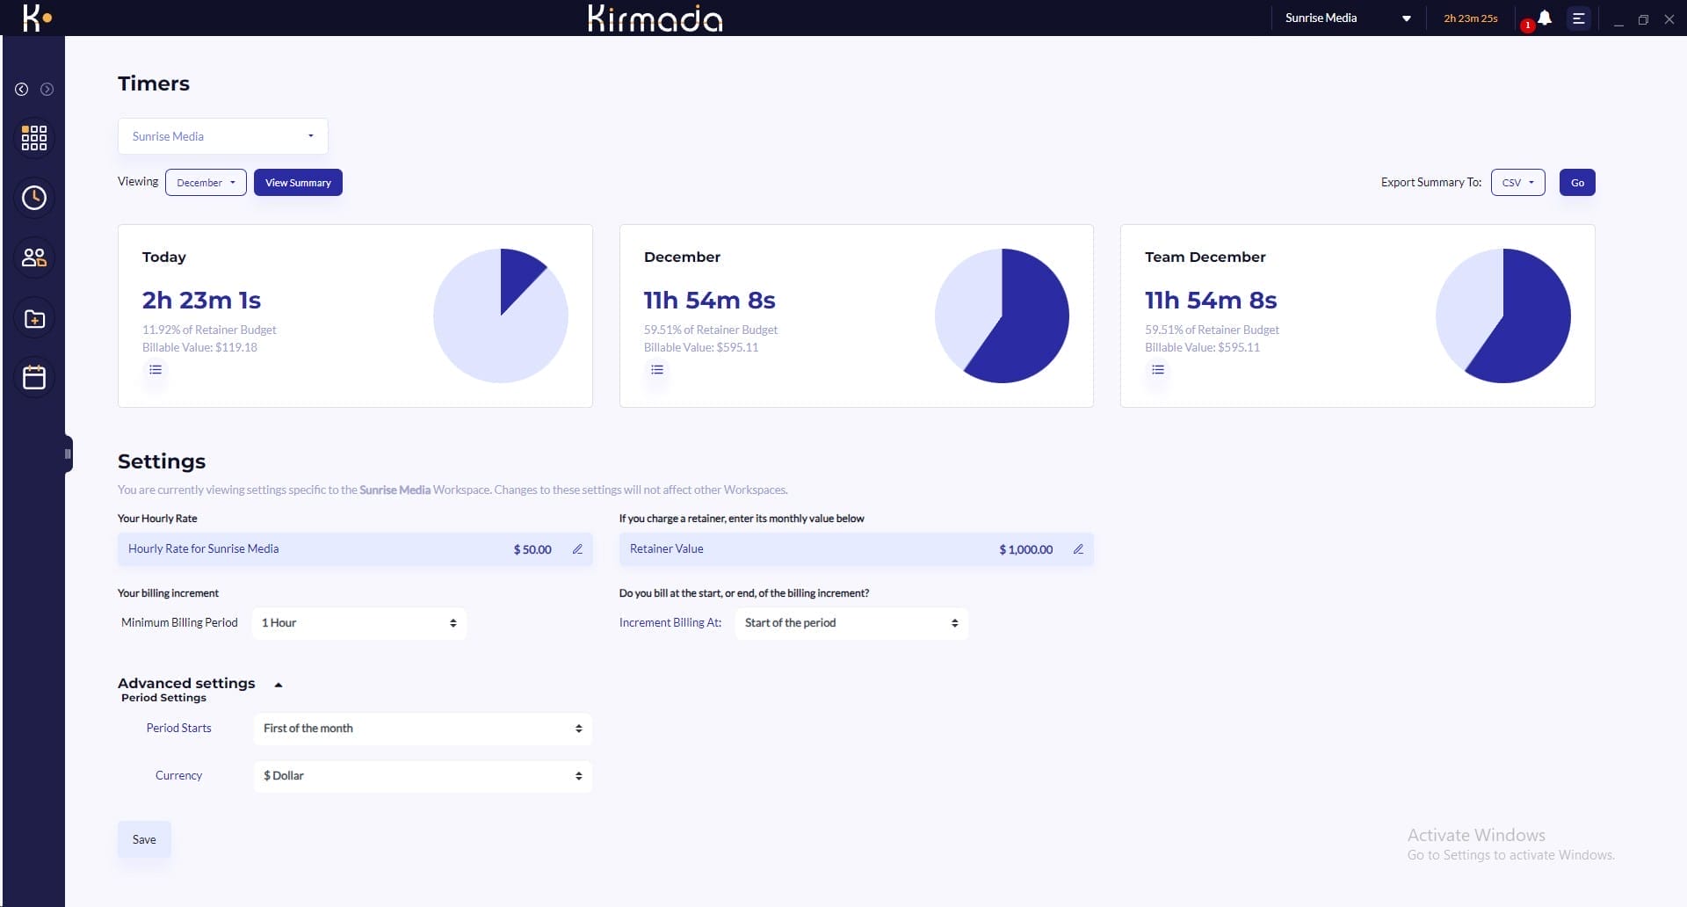1687x907 pixels.
Task: Click the notification bell icon
Action: [1545, 18]
